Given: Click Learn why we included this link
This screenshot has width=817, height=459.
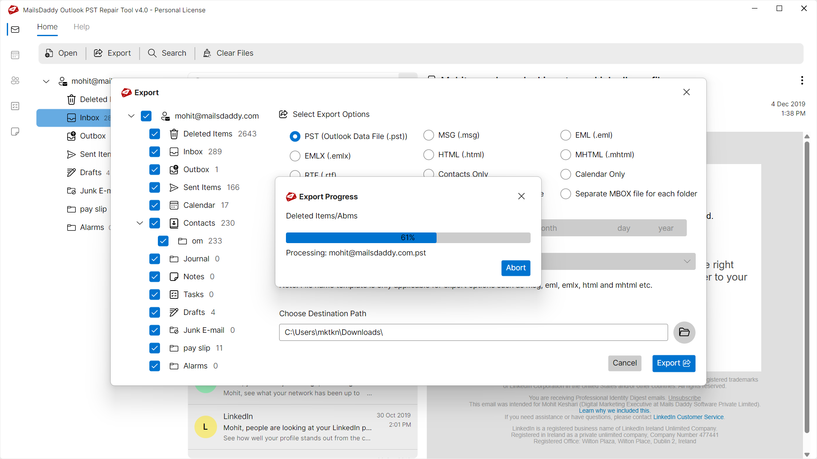Looking at the screenshot, I should [614, 411].
